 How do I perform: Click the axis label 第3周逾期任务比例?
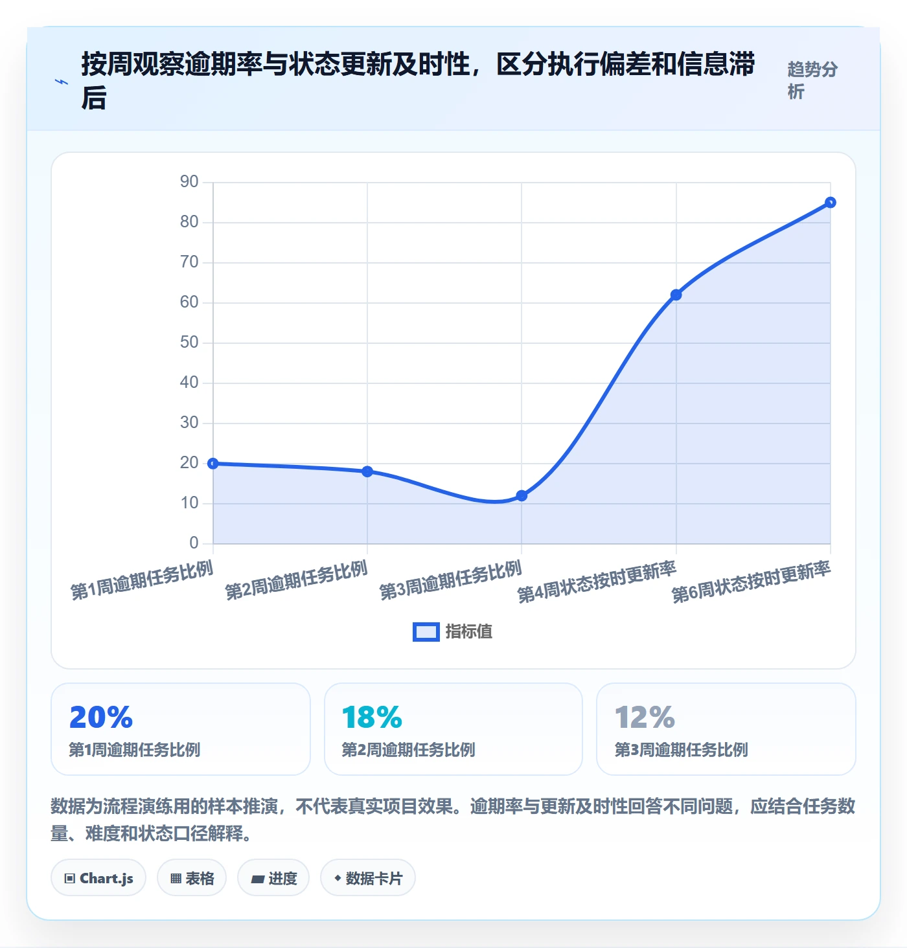(x=450, y=581)
